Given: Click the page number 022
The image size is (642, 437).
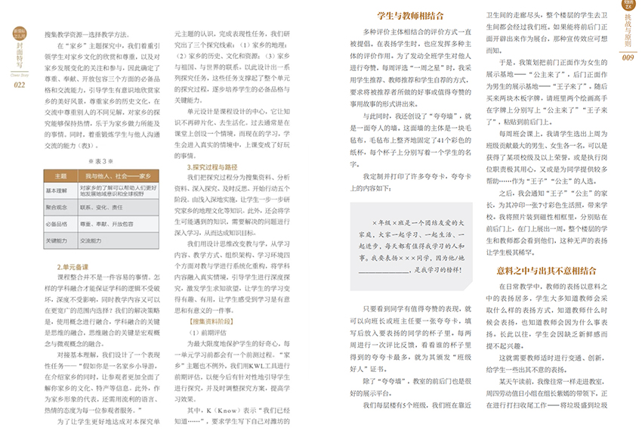Looking at the screenshot, I should tap(20, 85).
